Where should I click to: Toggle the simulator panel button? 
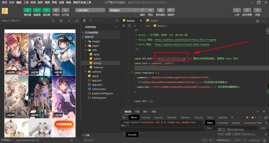28,10
